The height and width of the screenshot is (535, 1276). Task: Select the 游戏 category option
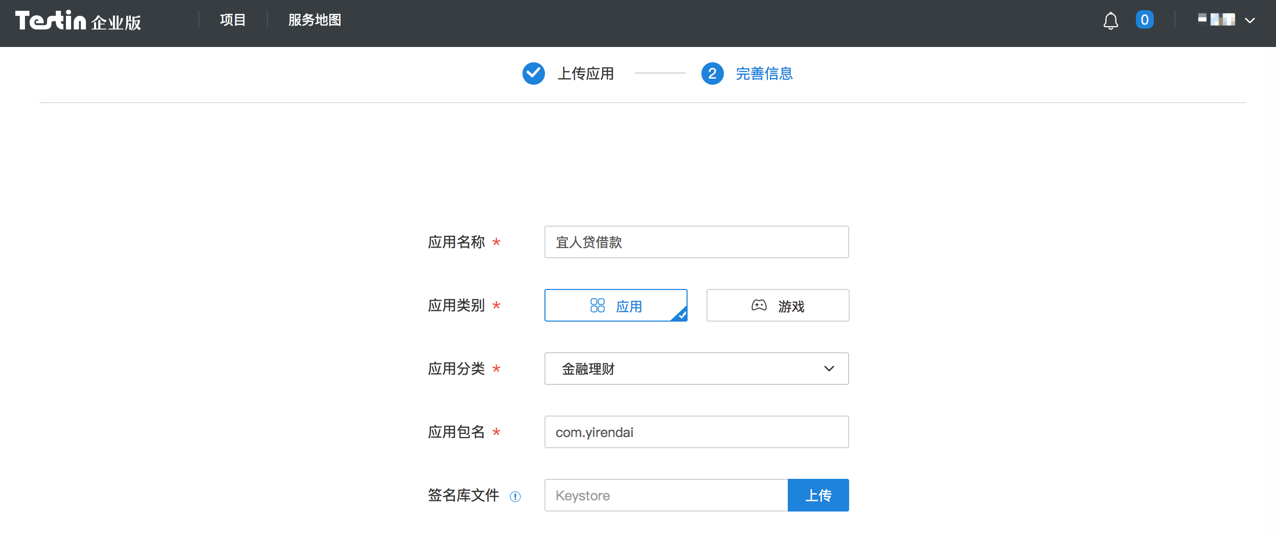point(778,305)
